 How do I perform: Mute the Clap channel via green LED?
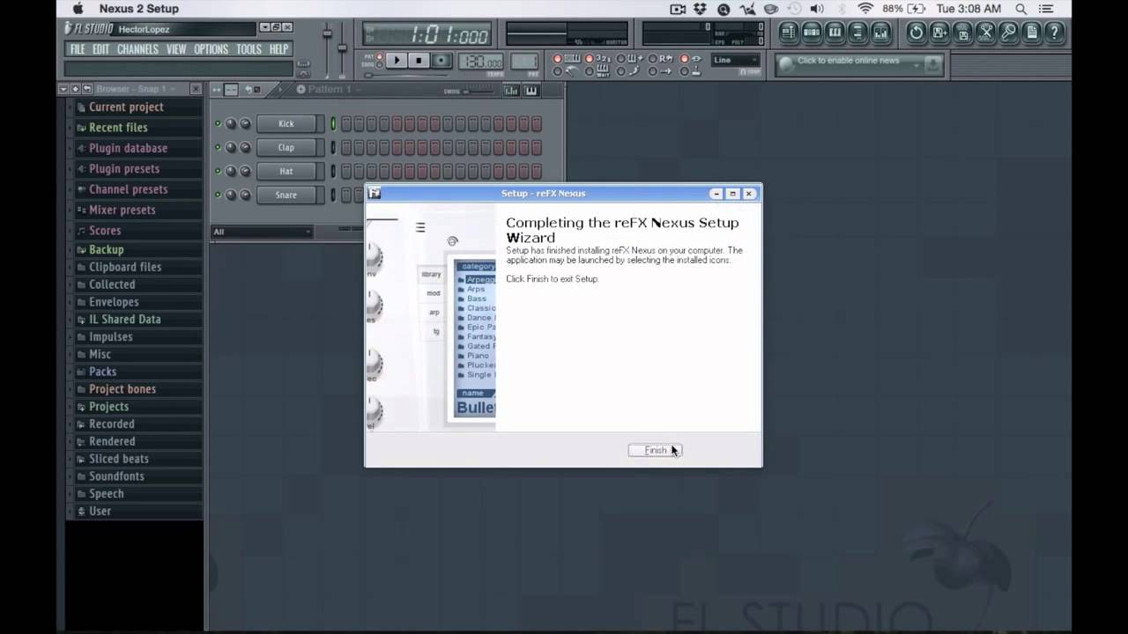click(218, 147)
